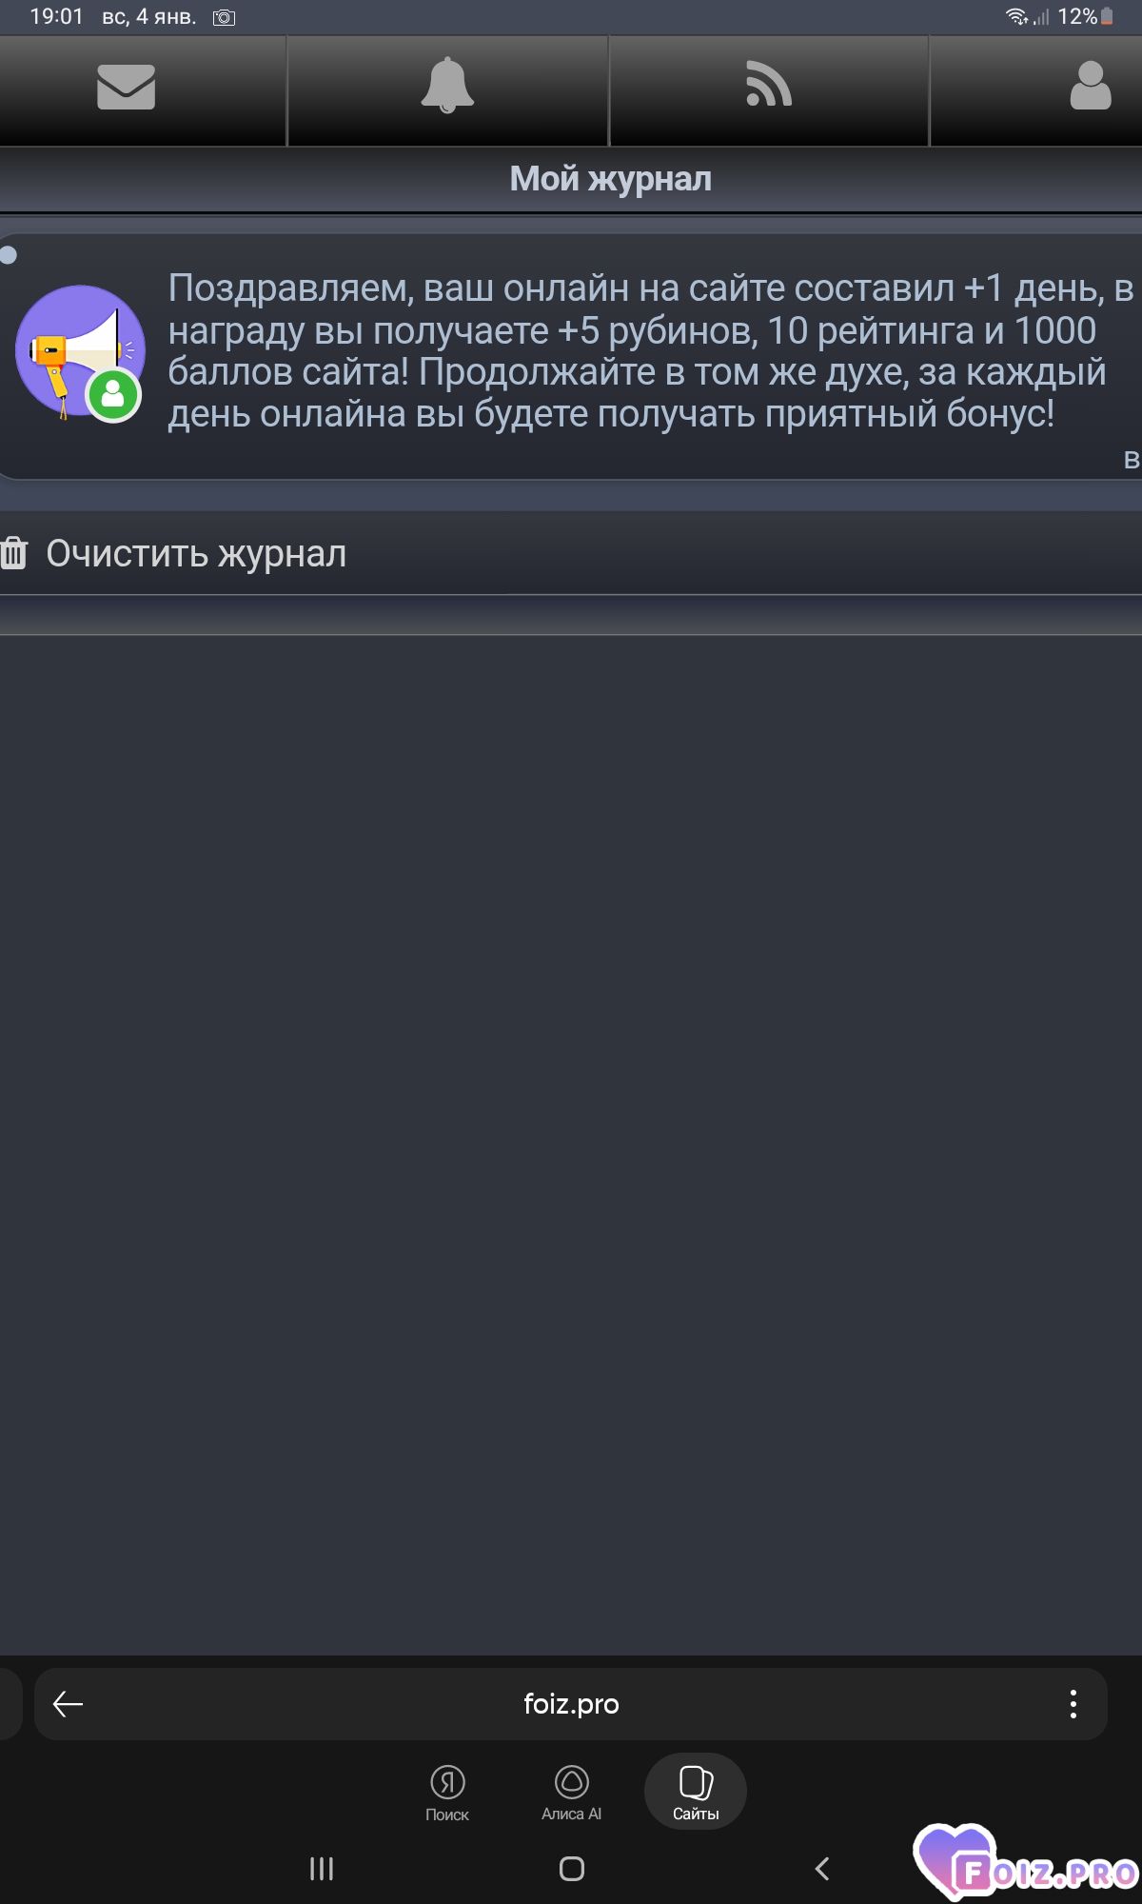Open the messages envelope icon
Image resolution: width=1142 pixels, height=1904 pixels.
point(126,87)
